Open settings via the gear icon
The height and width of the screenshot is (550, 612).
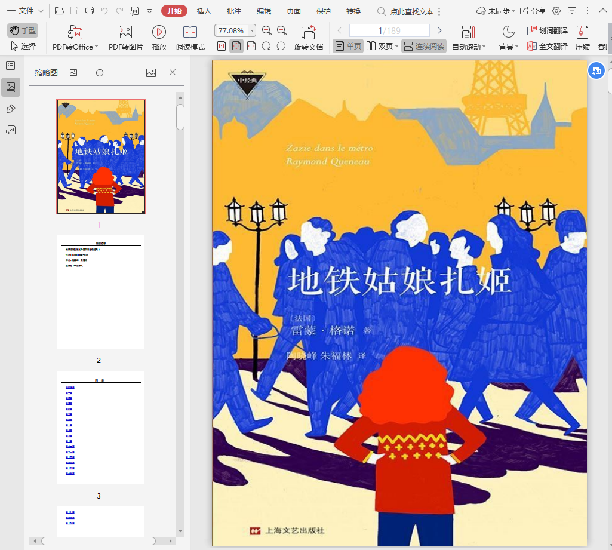556,11
